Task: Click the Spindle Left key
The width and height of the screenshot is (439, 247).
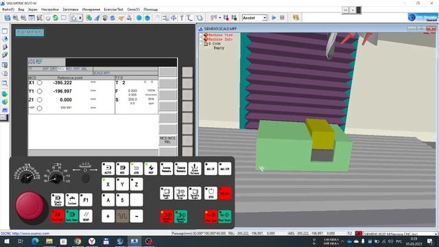Action: click(166, 193)
